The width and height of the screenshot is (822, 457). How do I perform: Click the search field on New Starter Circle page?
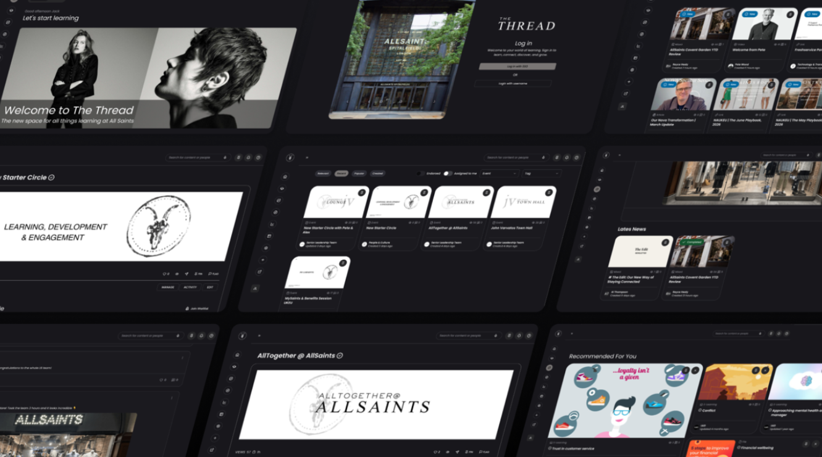click(x=199, y=157)
